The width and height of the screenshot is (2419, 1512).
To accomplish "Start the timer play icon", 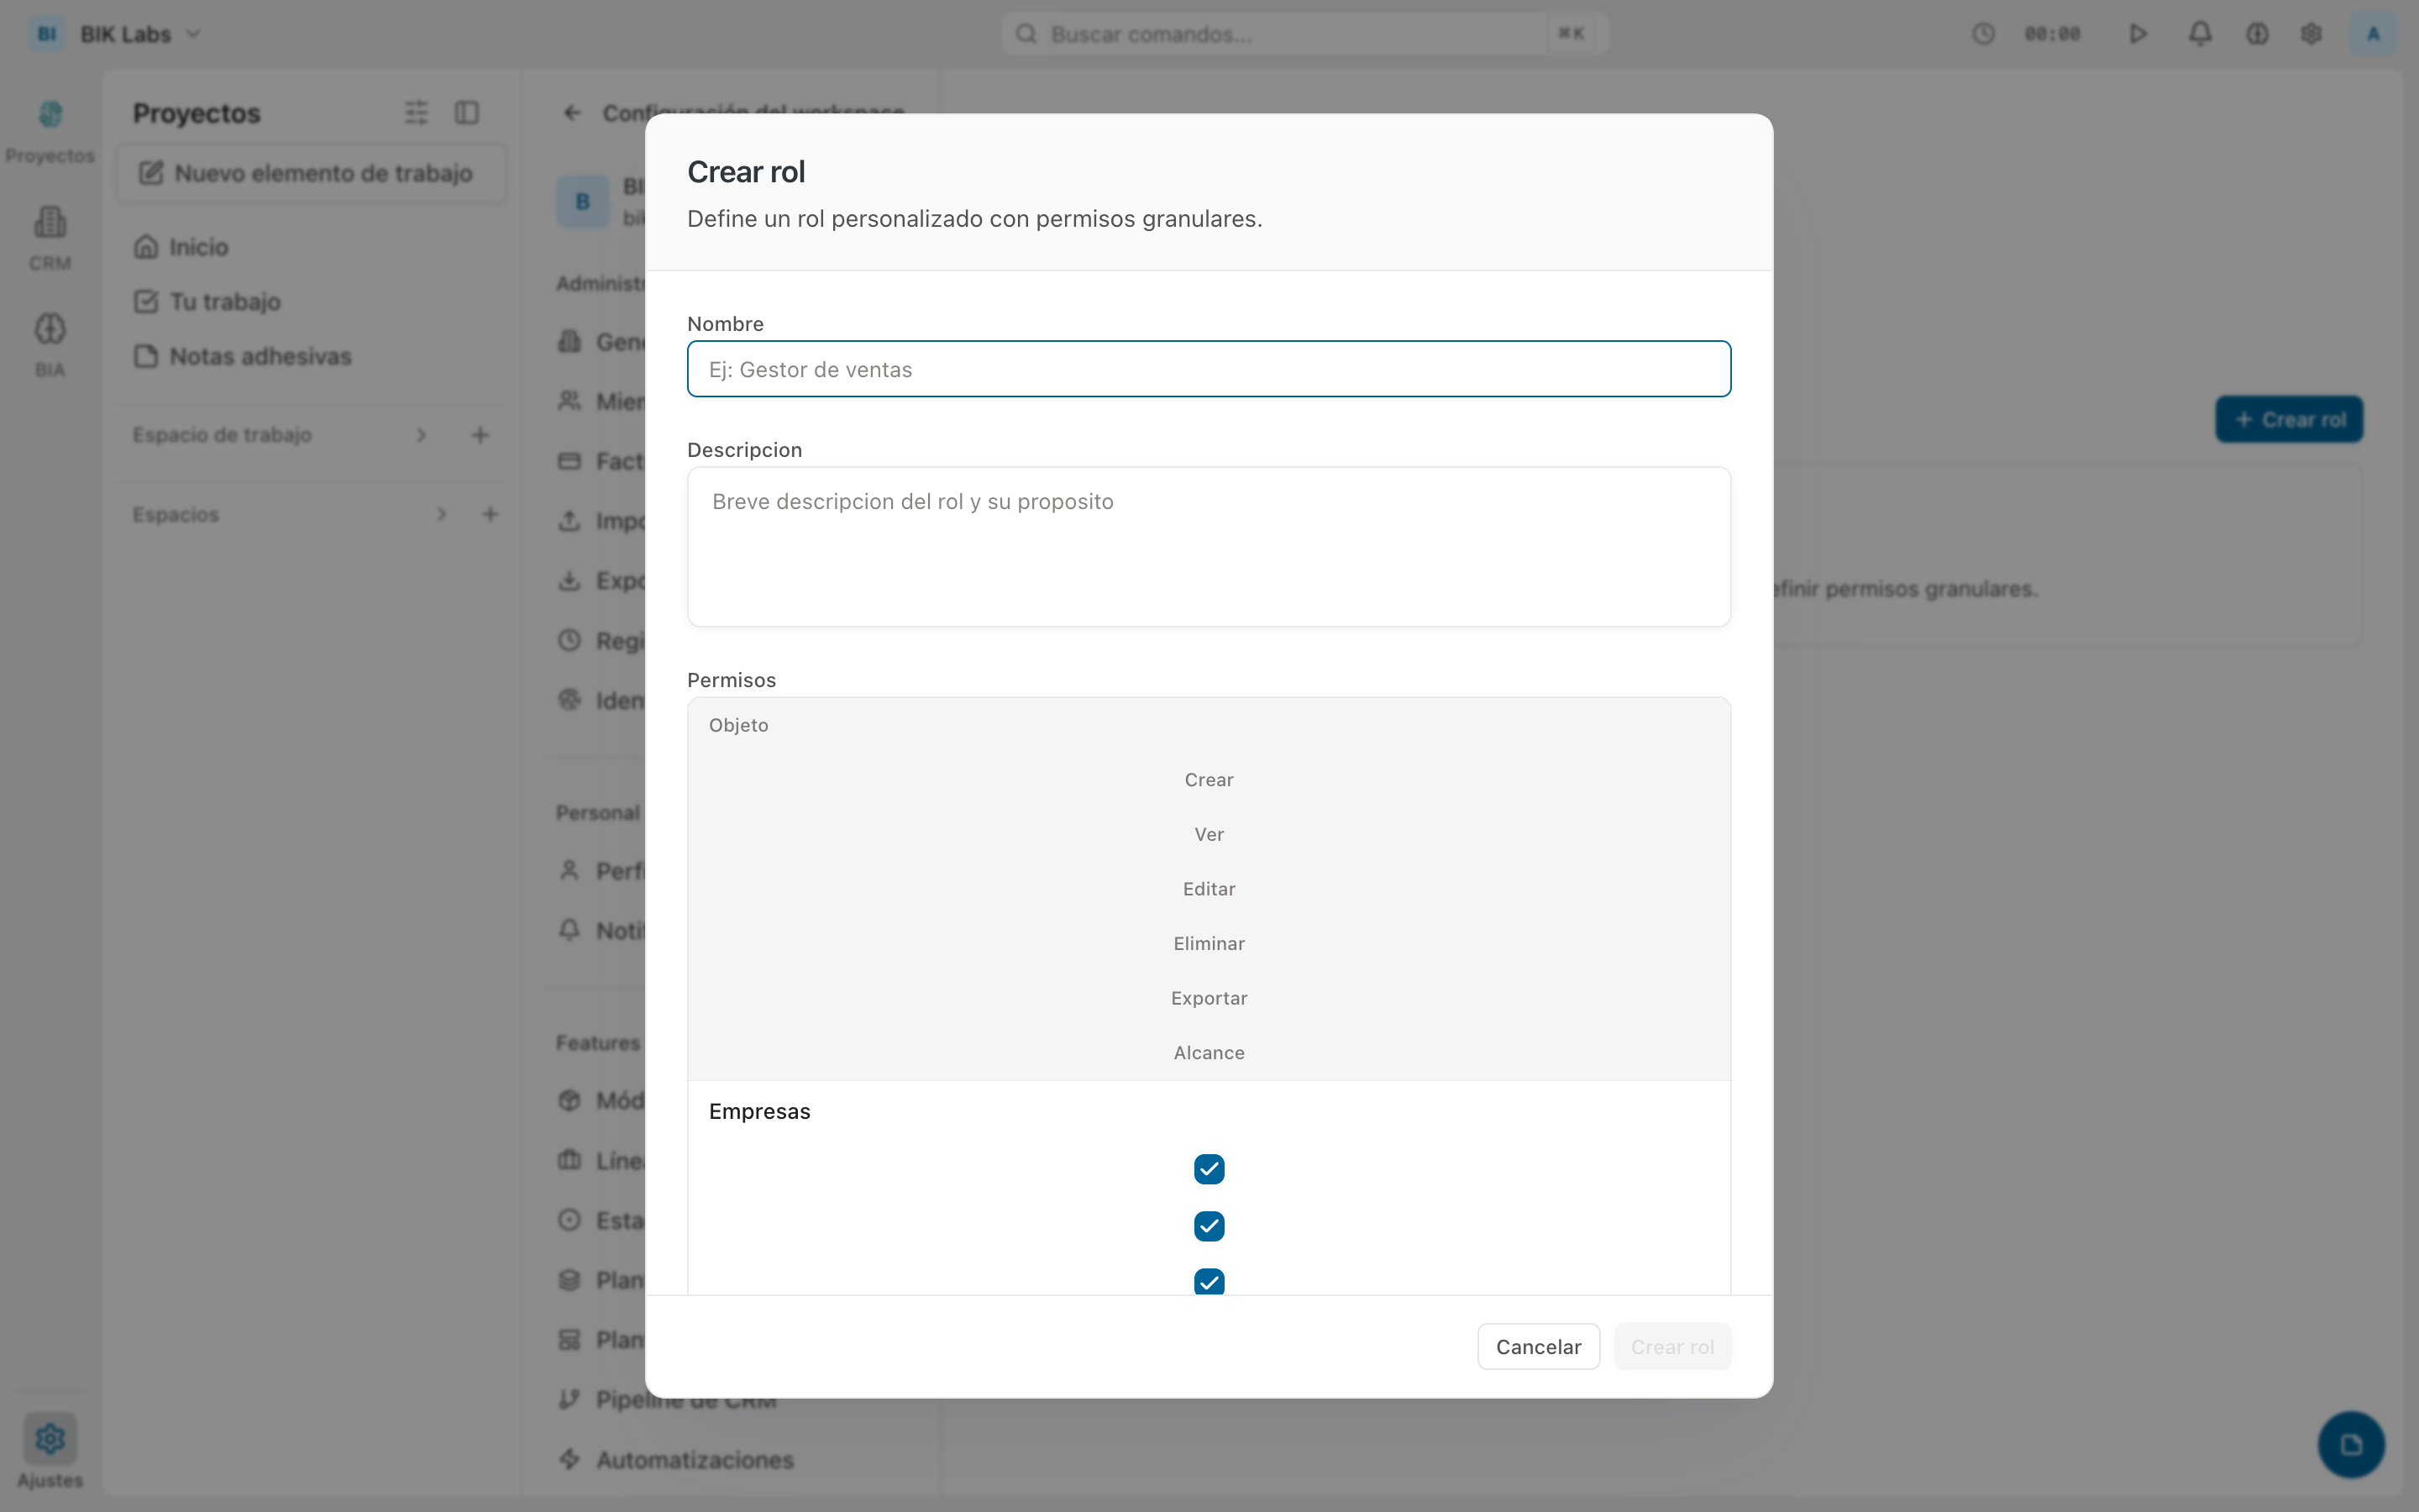I will (2137, 34).
